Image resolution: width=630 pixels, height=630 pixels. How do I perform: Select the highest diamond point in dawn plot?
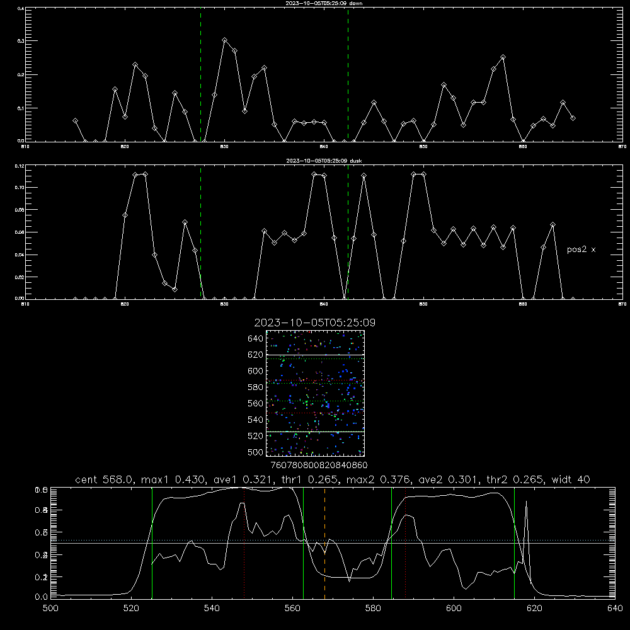coord(225,40)
